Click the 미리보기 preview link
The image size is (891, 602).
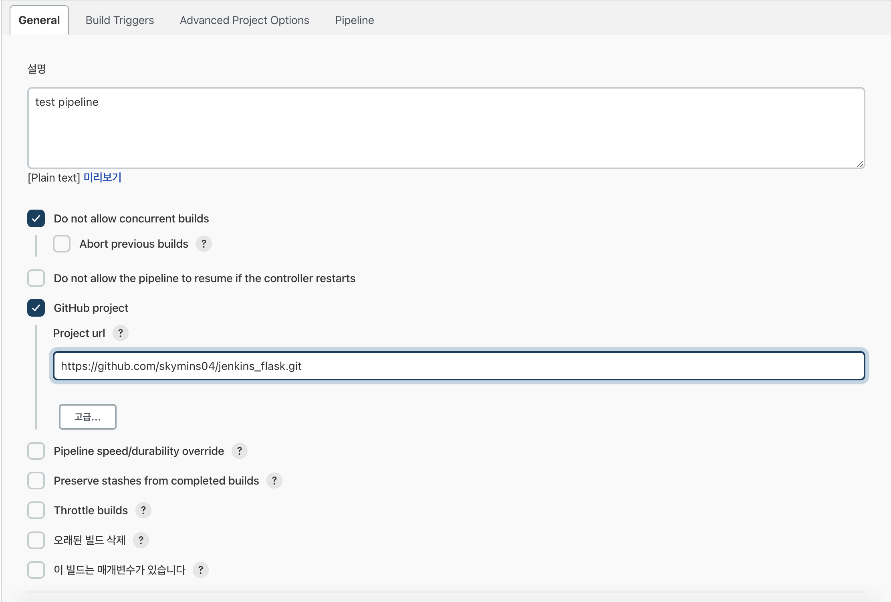point(103,177)
